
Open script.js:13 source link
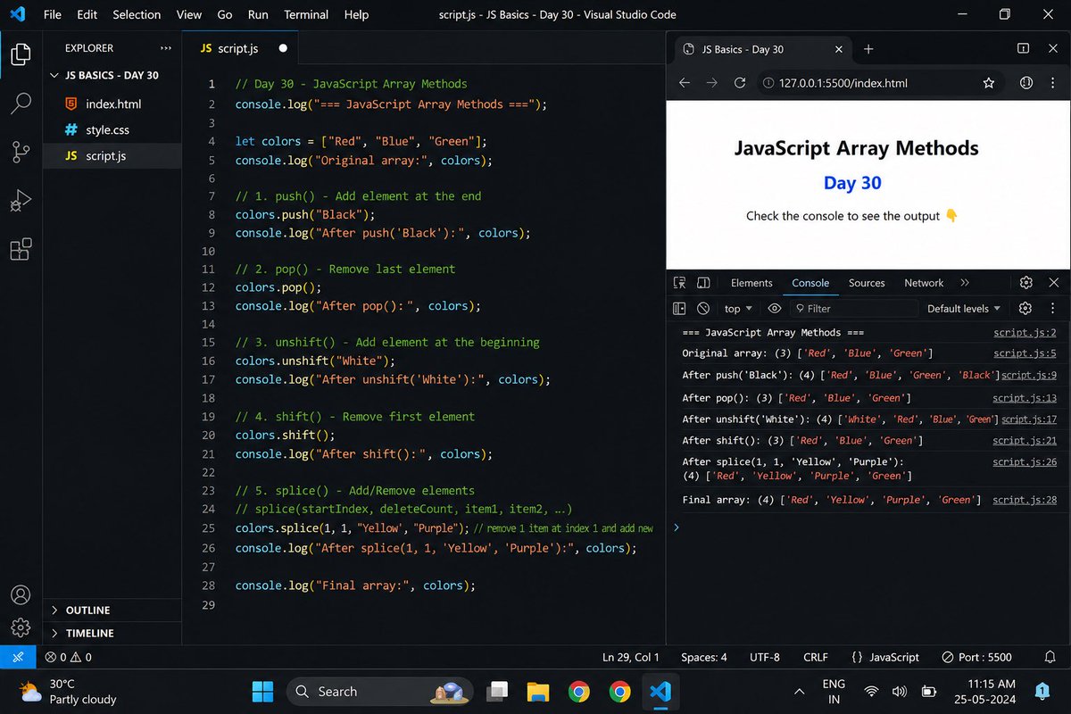(1025, 398)
